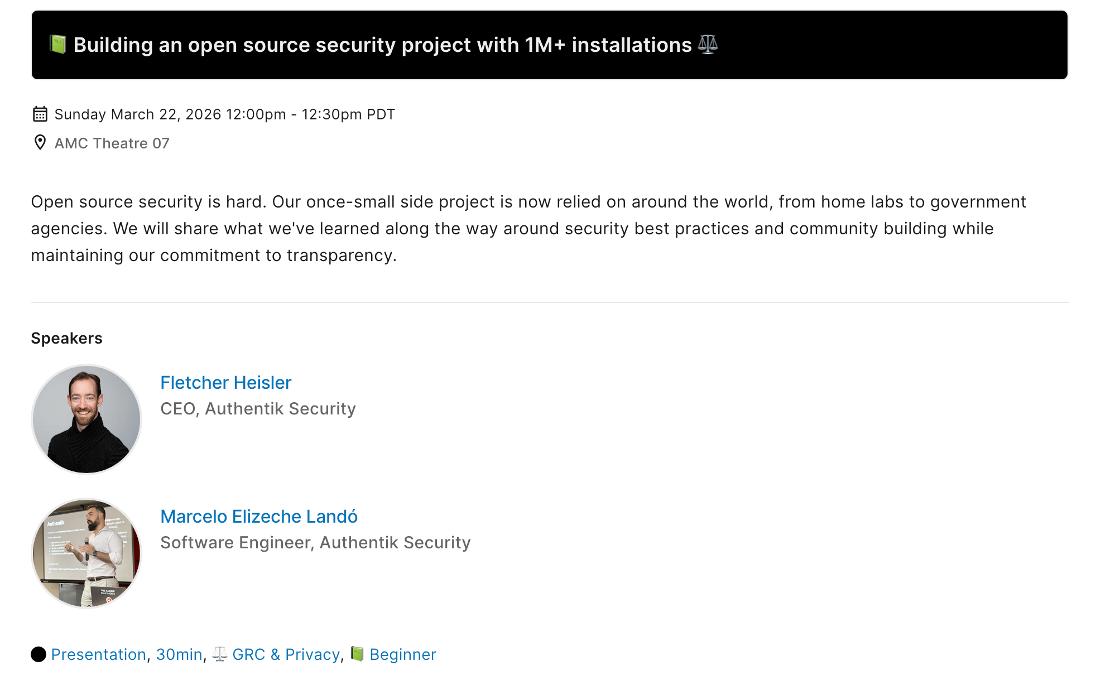
Task: Select the Presentation session type tag
Action: click(98, 654)
